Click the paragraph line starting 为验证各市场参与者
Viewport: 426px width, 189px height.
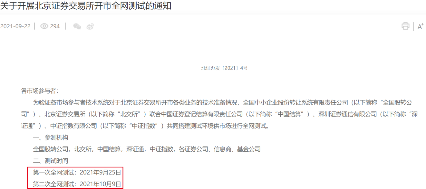[x=223, y=103]
